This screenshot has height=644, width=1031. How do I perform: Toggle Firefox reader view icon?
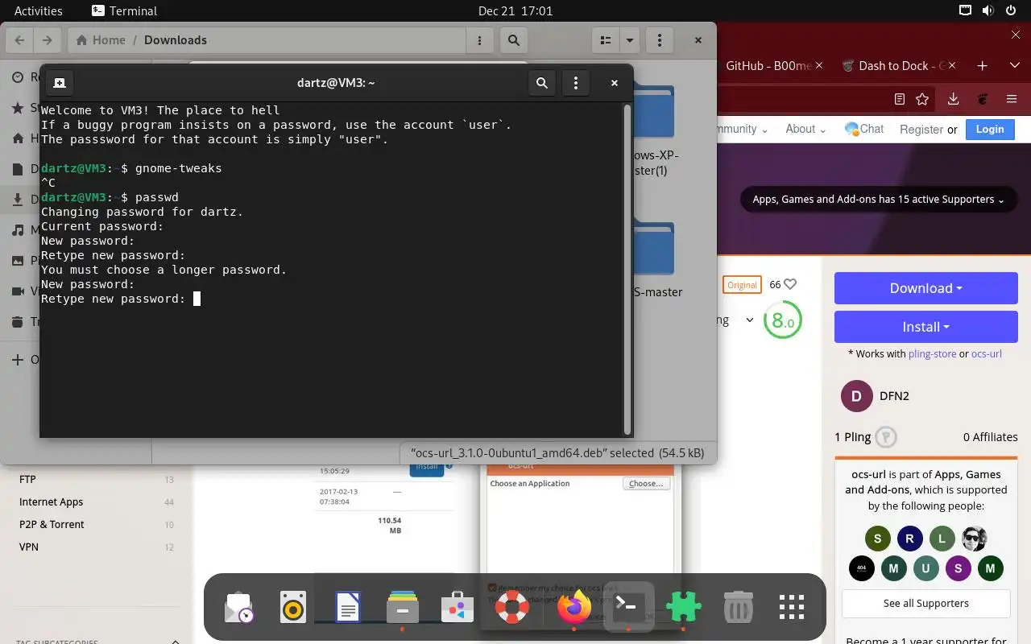[900, 99]
